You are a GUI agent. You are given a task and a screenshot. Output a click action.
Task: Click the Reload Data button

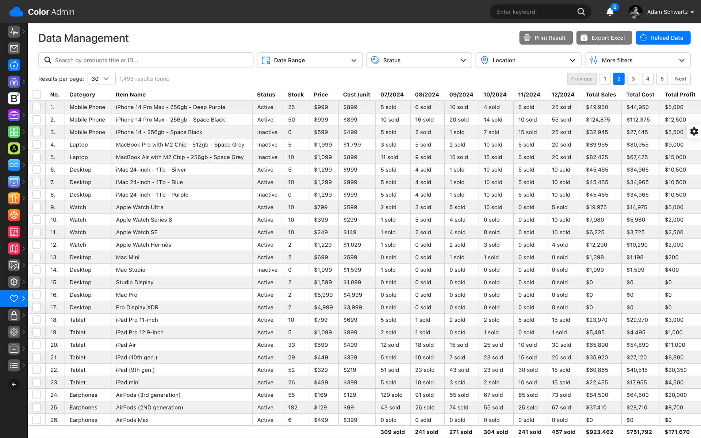pos(663,38)
